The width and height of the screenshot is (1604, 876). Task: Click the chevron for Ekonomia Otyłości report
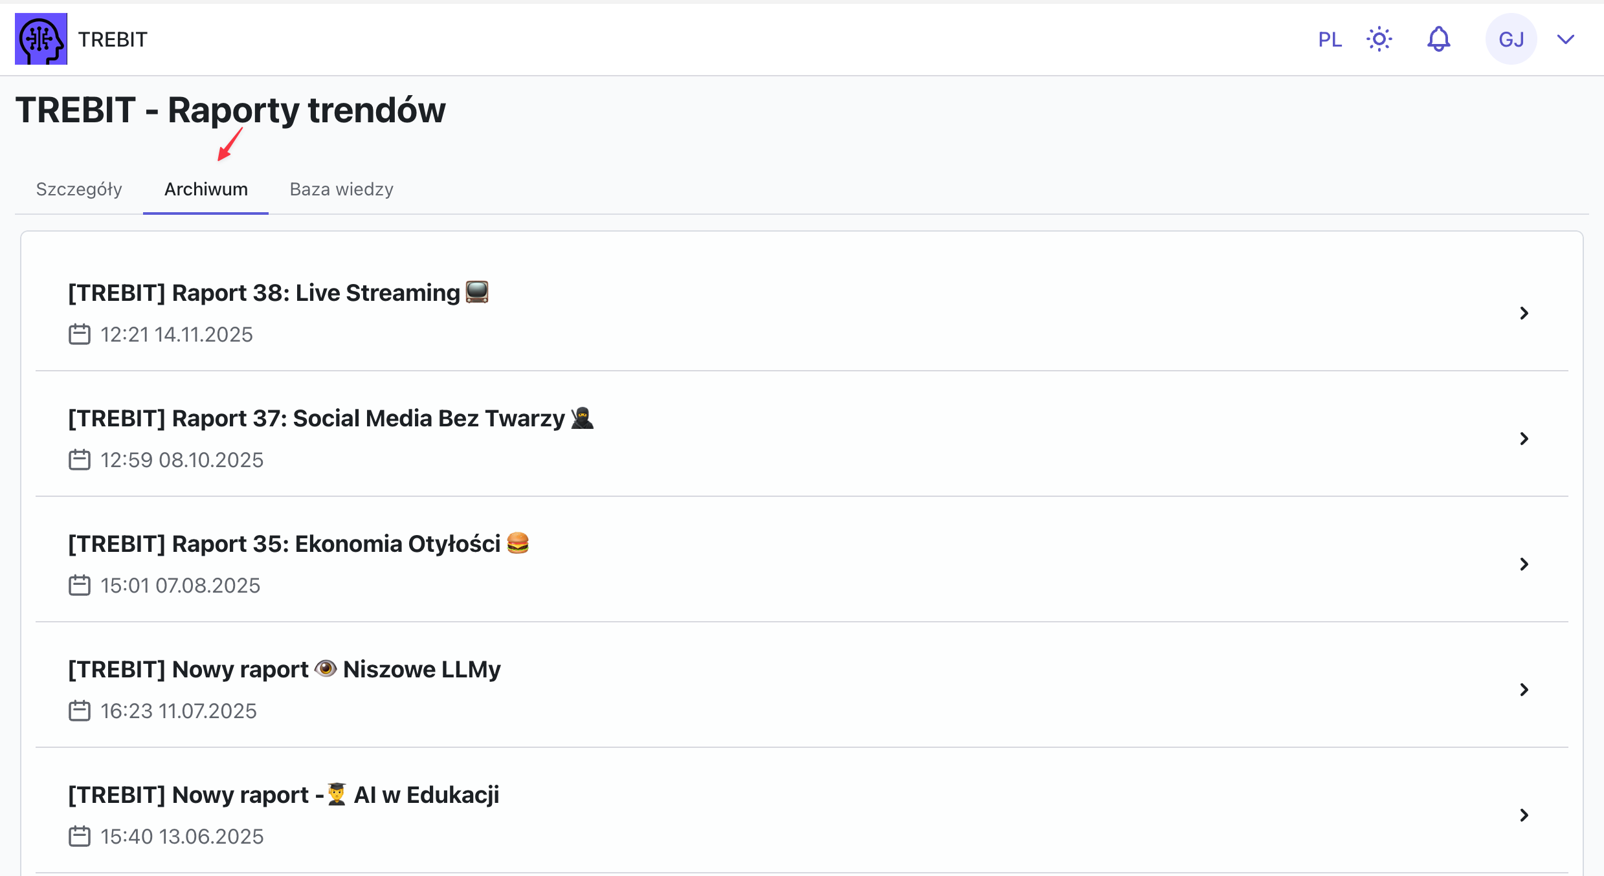pyautogui.click(x=1524, y=564)
